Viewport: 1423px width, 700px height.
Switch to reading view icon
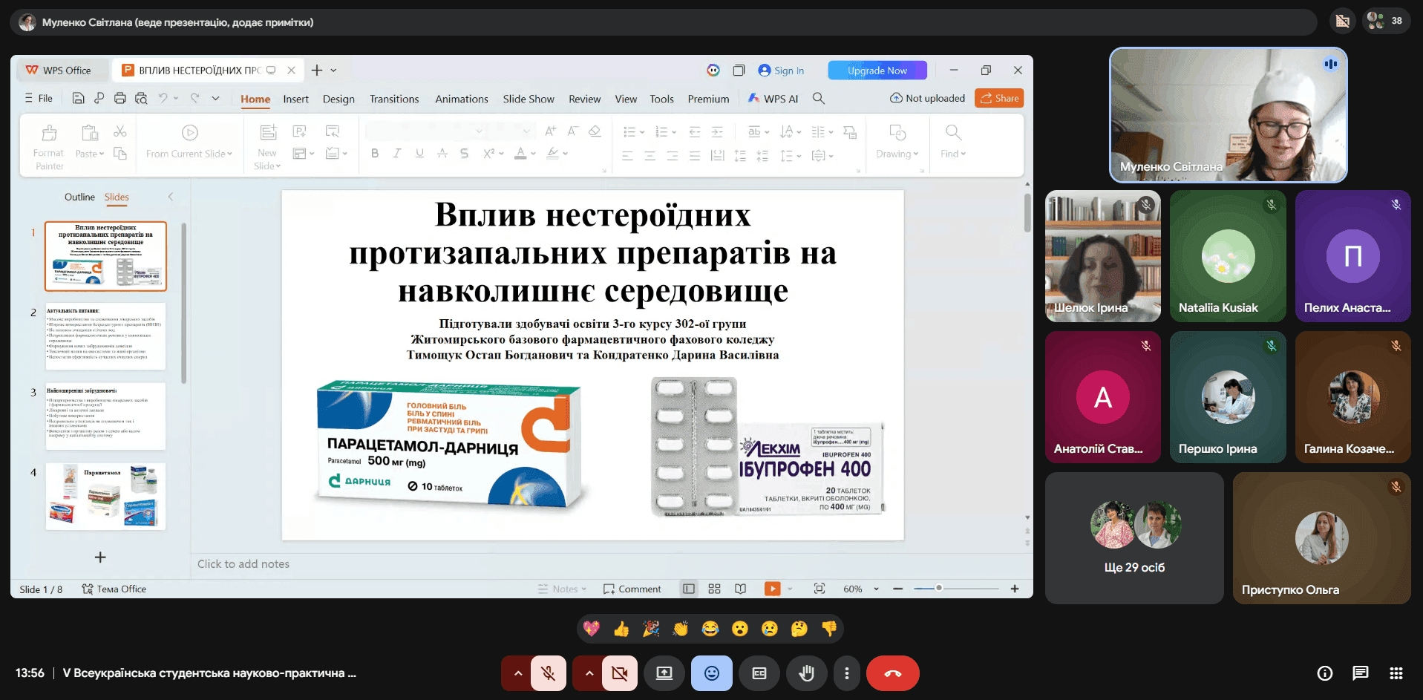740,589
